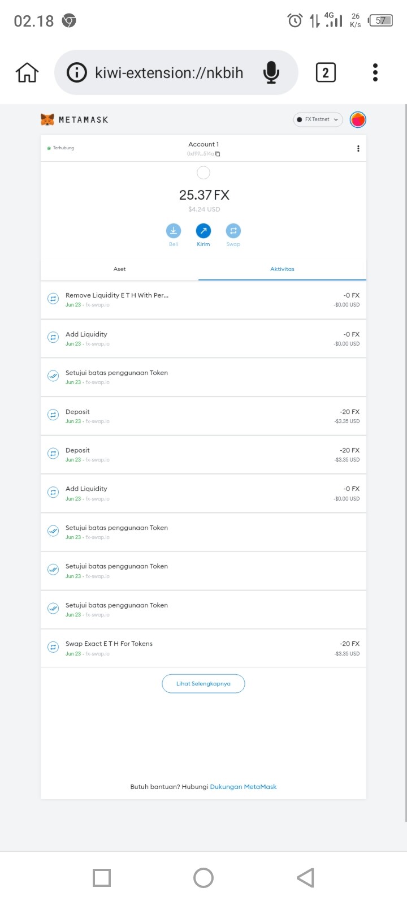407x905 pixels.
Task: Click the $4.24 USD value
Action: (x=204, y=209)
